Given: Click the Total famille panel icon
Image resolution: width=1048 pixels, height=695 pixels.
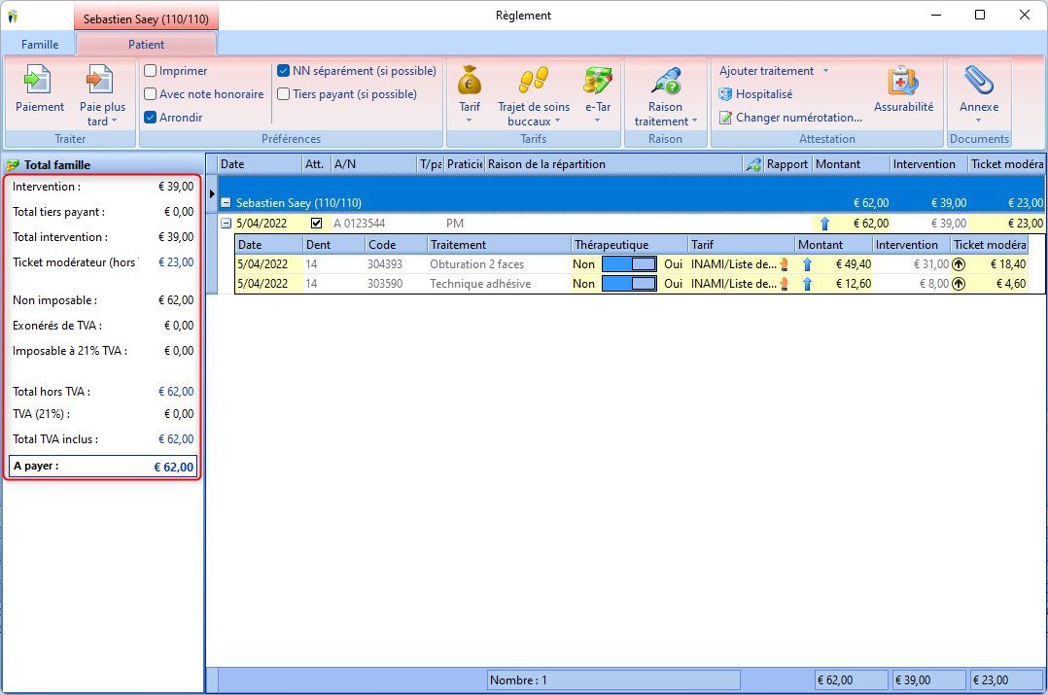Looking at the screenshot, I should pyautogui.click(x=12, y=164).
